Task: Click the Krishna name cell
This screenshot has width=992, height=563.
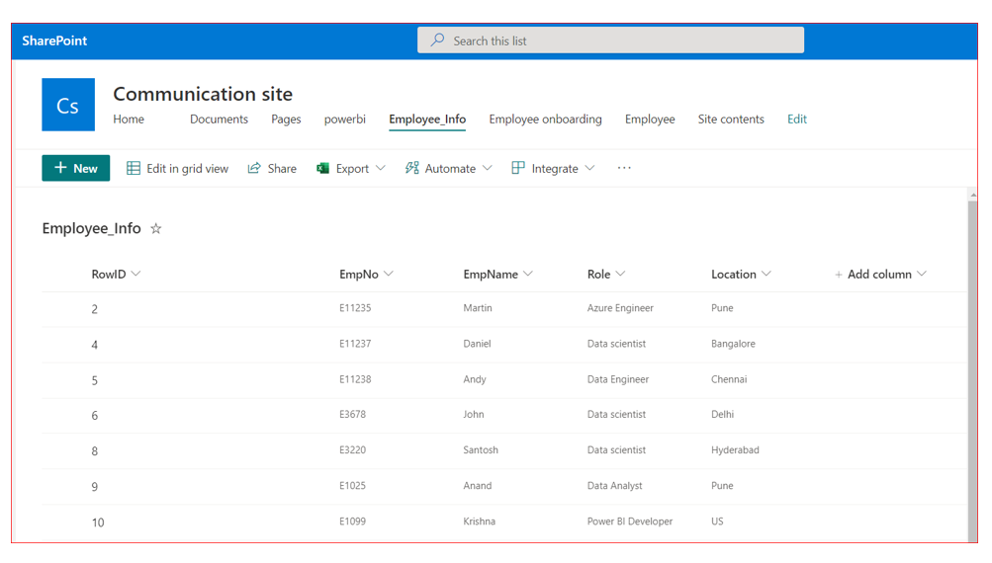Action: pyautogui.click(x=479, y=521)
